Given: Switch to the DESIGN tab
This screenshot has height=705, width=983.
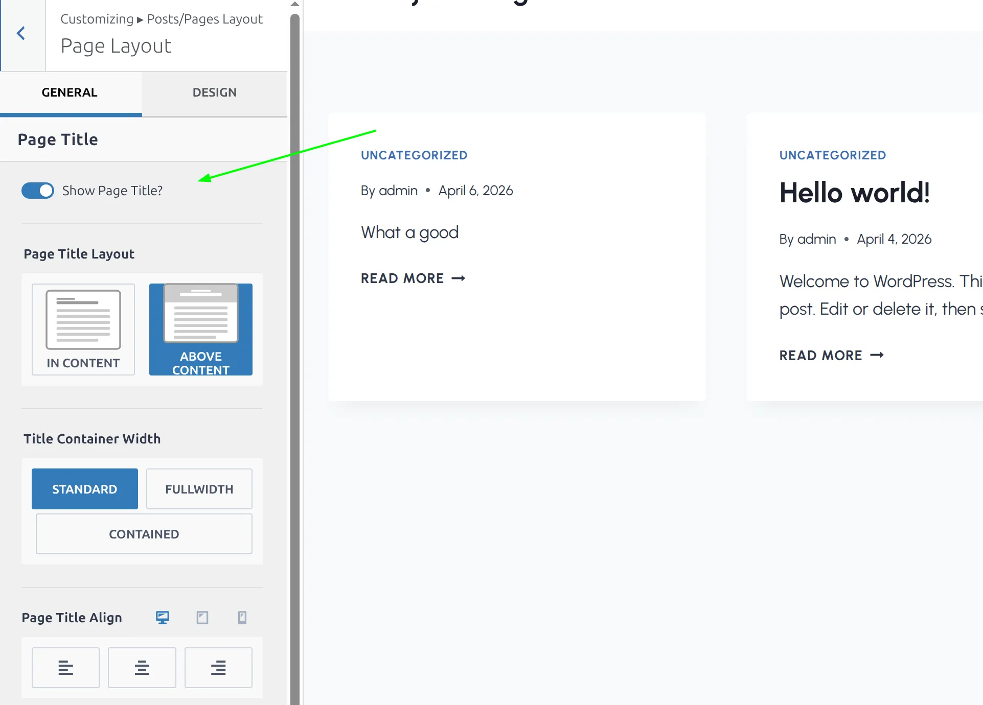Looking at the screenshot, I should [x=214, y=92].
